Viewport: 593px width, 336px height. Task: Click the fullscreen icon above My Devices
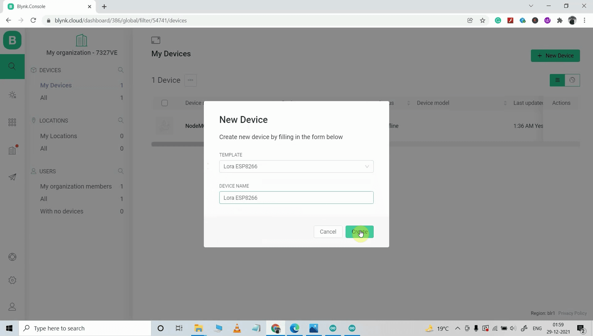point(156,40)
